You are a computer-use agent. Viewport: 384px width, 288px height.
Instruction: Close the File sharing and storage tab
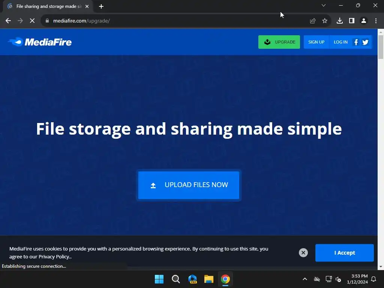tap(87, 6)
